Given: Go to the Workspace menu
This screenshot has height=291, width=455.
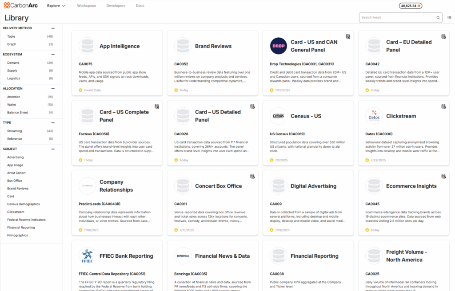Looking at the screenshot, I should tap(87, 6).
